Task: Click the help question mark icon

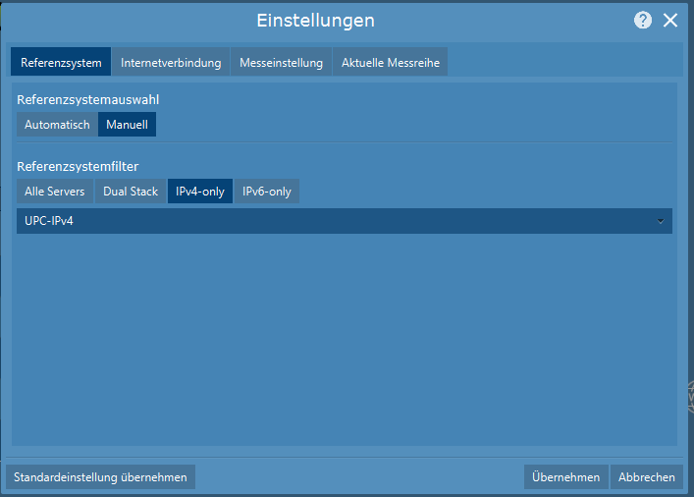Action: (643, 21)
